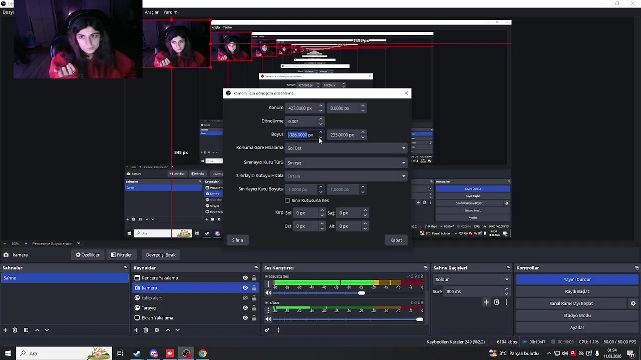
Task: Hide Ekran Yakalama source eye icon
Action: click(x=245, y=318)
